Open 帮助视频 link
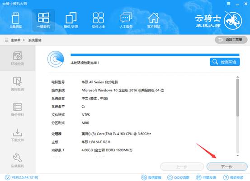250x181 pixels. click(233, 177)
